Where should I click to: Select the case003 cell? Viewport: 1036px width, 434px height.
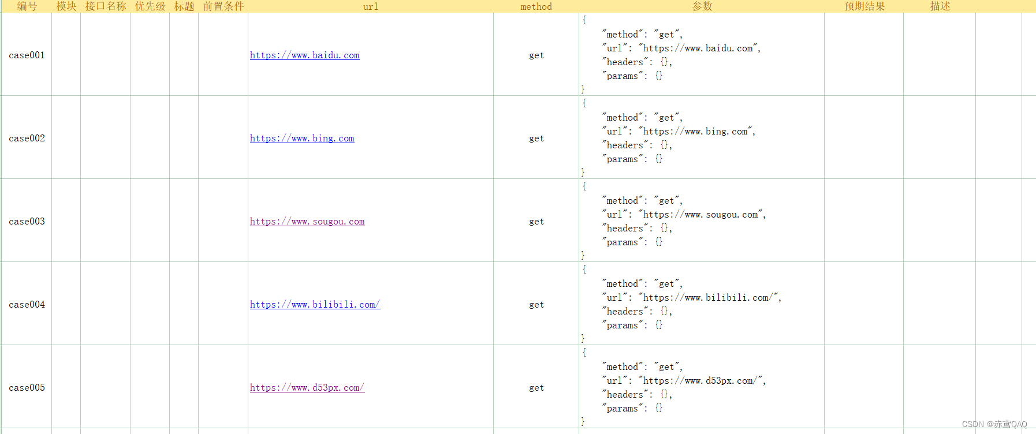27,221
